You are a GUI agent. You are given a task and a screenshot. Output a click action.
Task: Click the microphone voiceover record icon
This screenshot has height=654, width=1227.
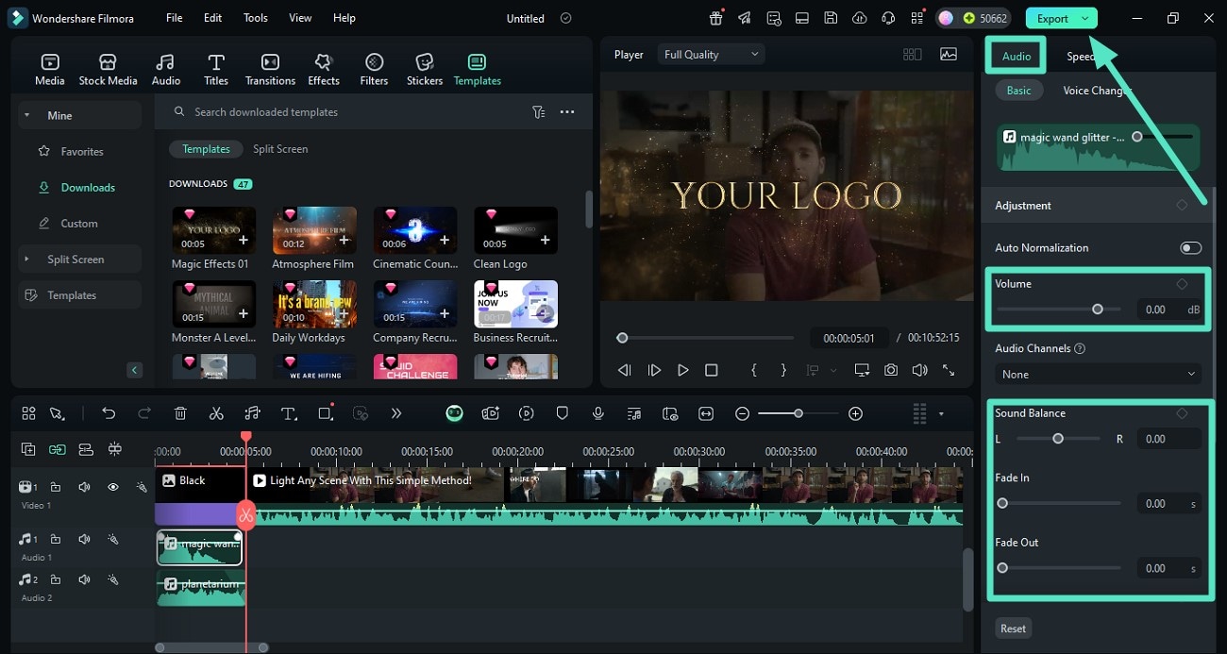pyautogui.click(x=597, y=413)
